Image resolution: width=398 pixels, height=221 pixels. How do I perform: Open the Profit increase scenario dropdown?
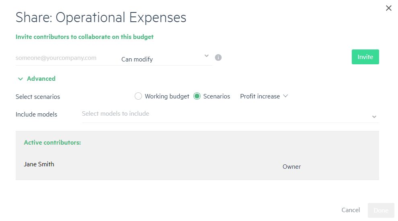[x=264, y=96]
